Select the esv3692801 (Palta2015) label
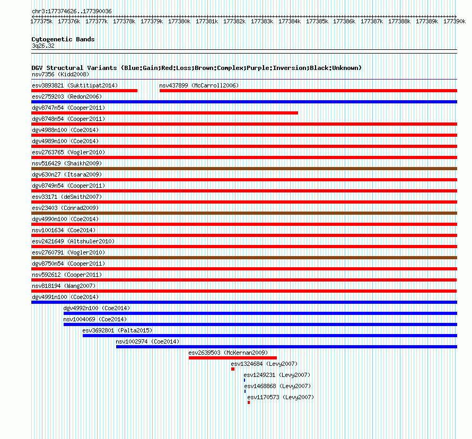The height and width of the screenshot is (439, 472). [117, 330]
